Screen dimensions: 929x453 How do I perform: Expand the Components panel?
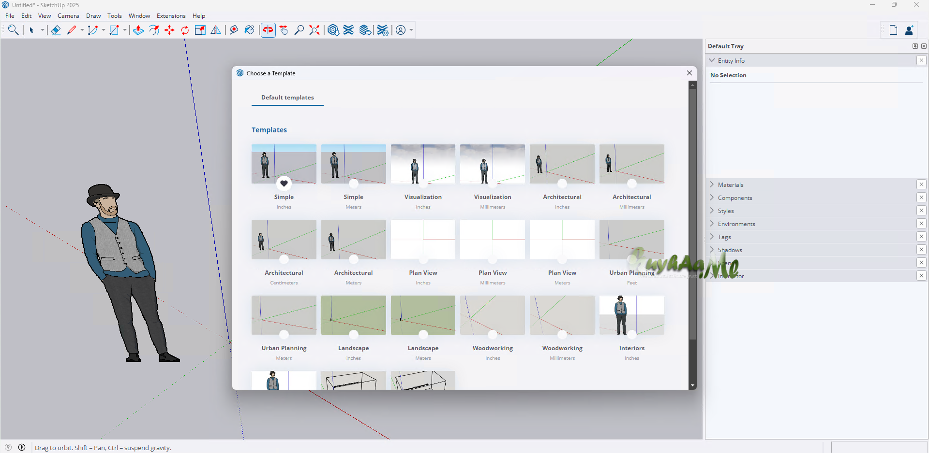point(712,198)
